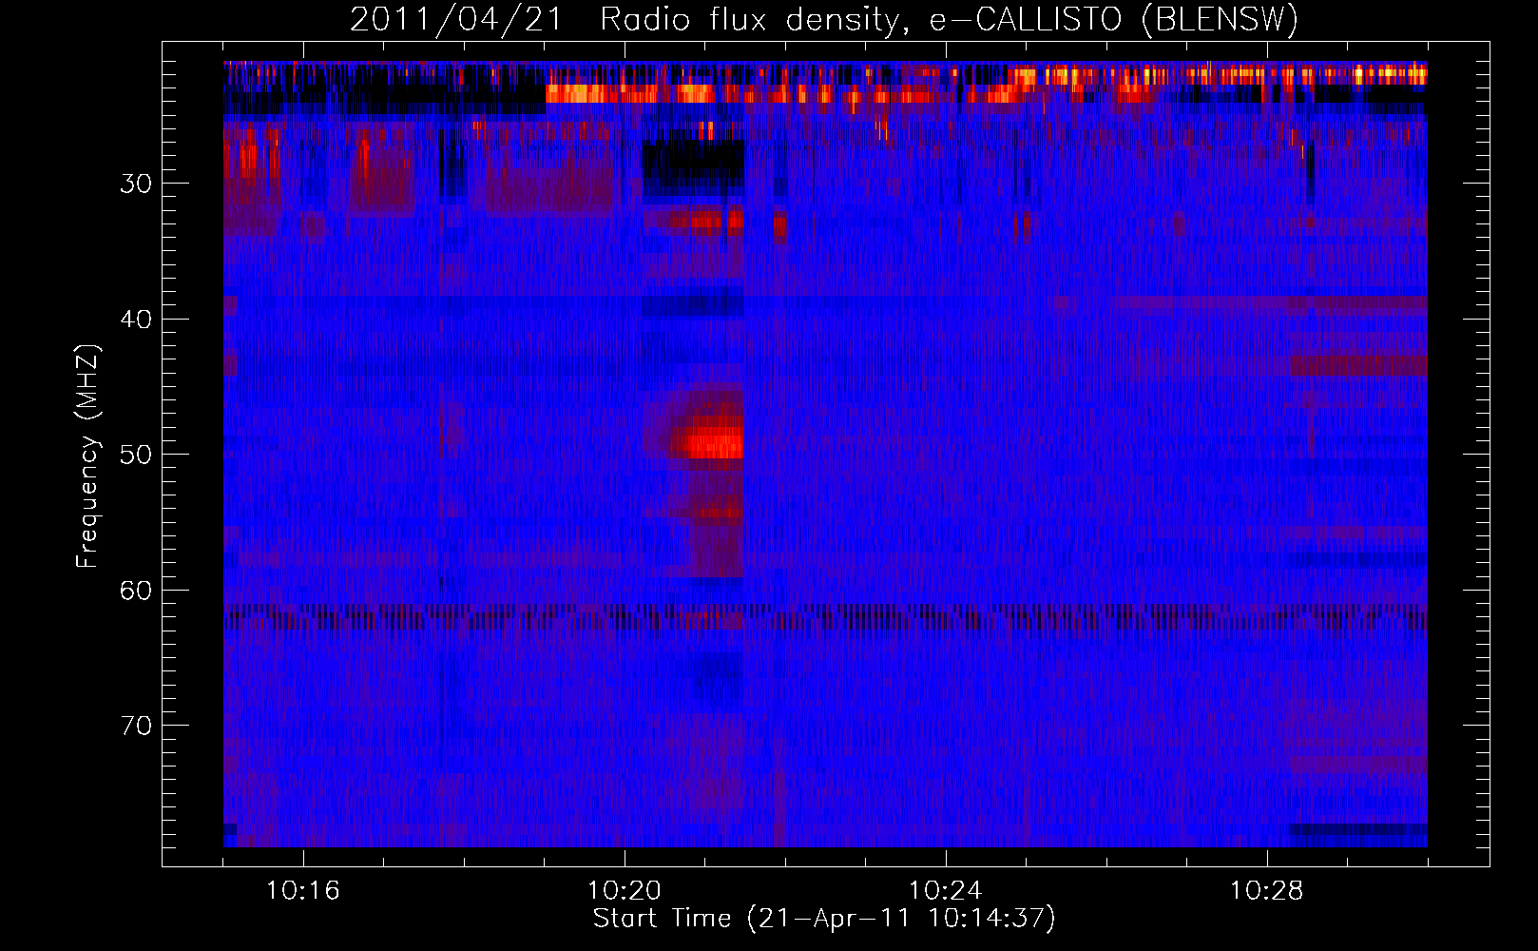Click the 50 MHz frequency tick label

point(136,455)
